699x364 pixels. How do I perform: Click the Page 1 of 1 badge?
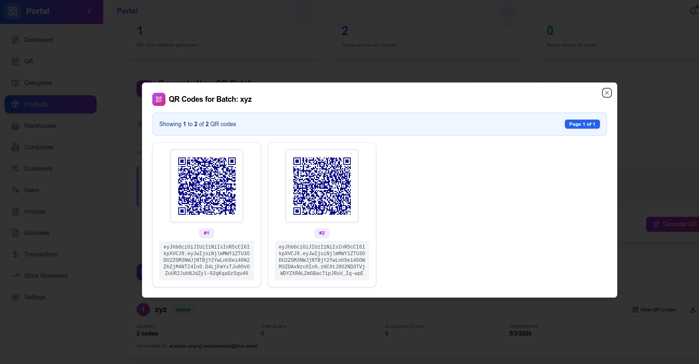(582, 124)
